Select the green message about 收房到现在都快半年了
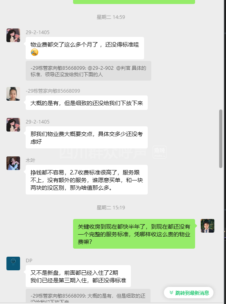Viewport: 226px width, 304px height. point(134,234)
